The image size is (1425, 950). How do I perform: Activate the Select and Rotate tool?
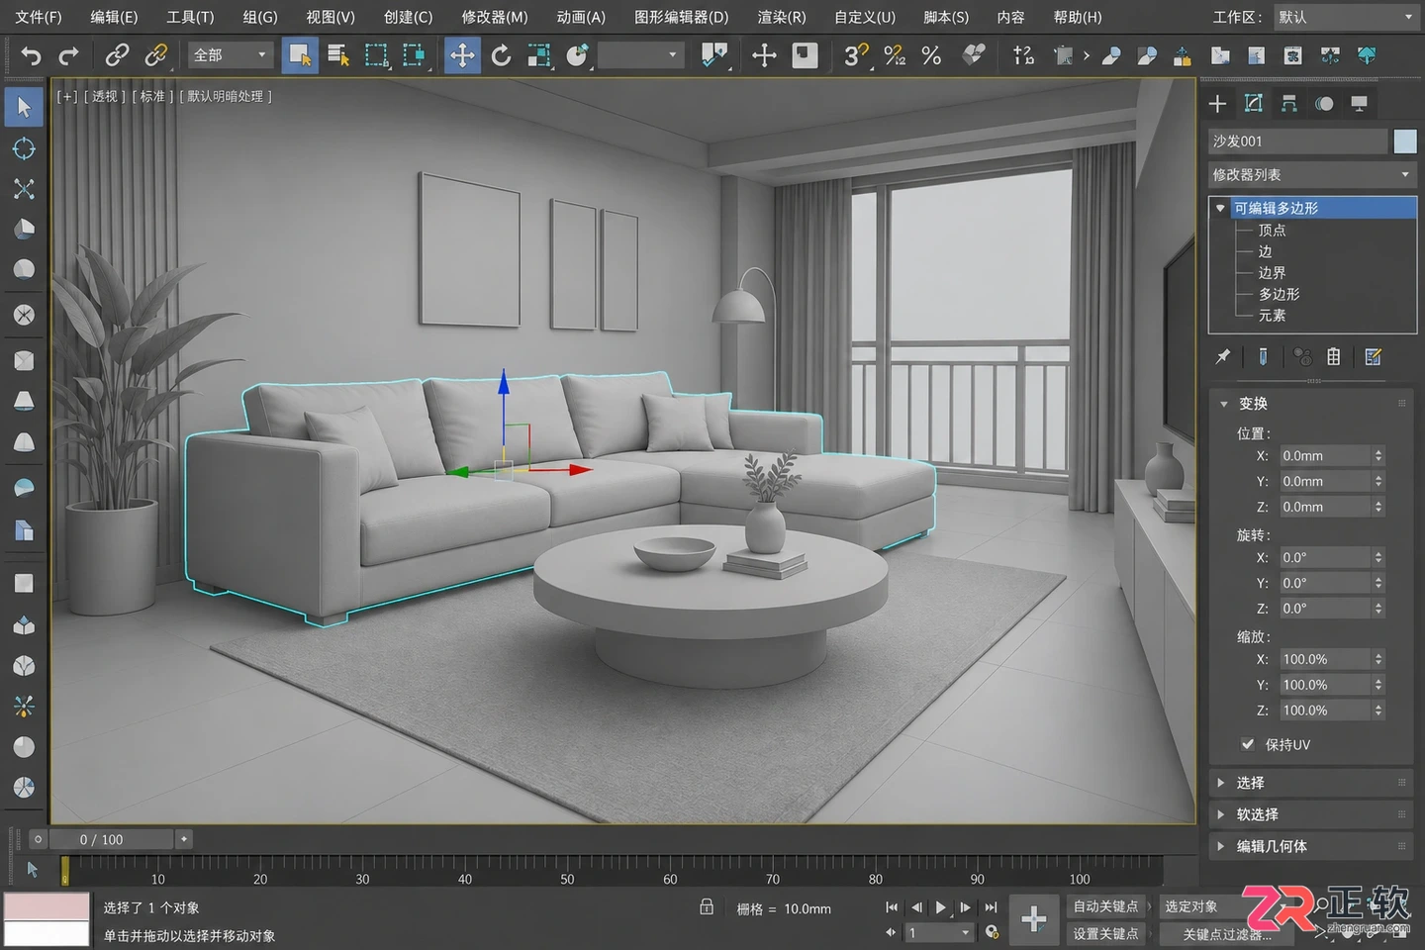pos(501,55)
